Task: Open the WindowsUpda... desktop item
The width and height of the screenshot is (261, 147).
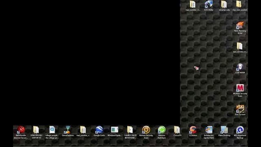Action: pos(115,131)
